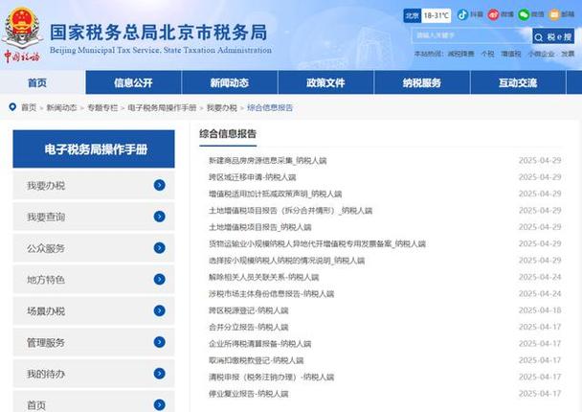Open article 合并分立报告-纳税人端
The width and height of the screenshot is (582, 412).
pos(249,327)
